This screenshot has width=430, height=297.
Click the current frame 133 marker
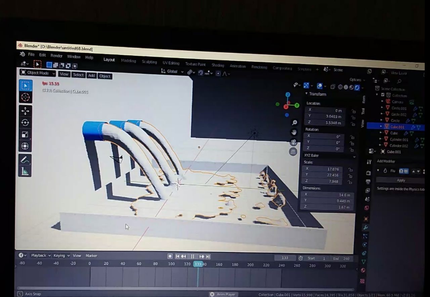[198, 264]
